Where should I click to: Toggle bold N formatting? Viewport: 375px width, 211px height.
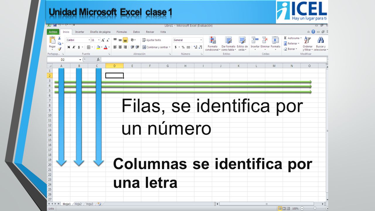[69, 47]
